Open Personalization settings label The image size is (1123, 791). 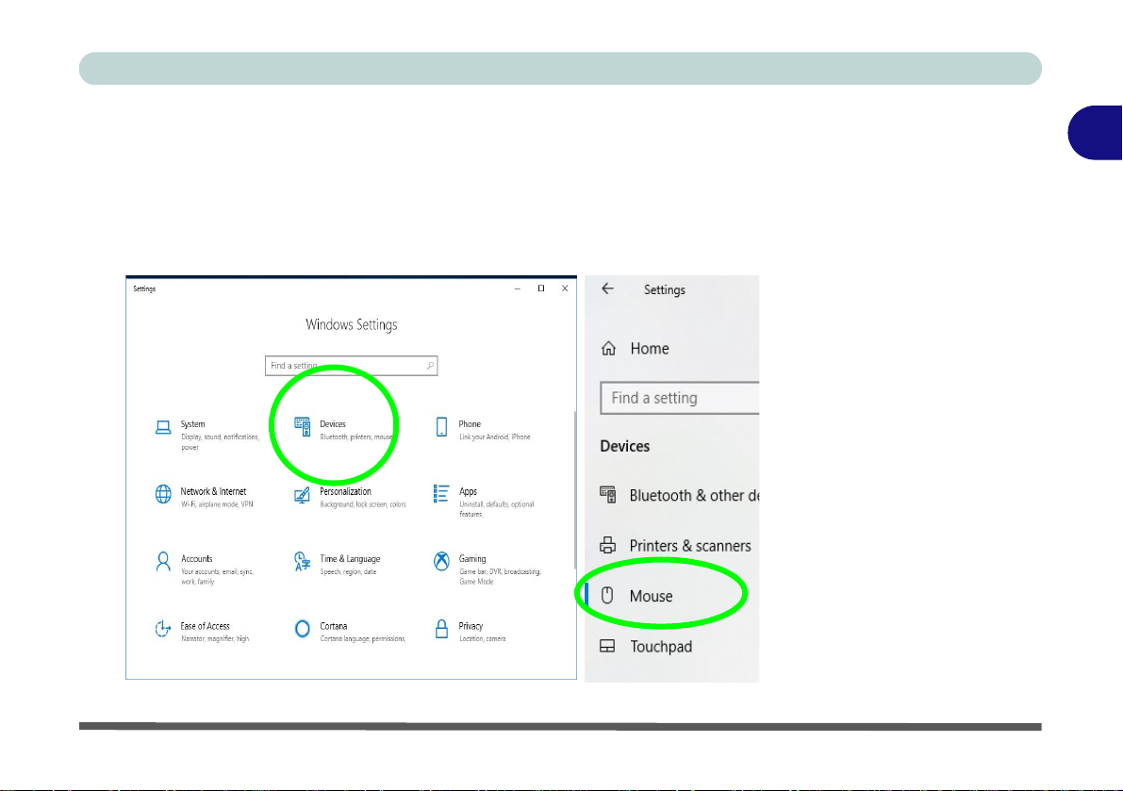(345, 491)
